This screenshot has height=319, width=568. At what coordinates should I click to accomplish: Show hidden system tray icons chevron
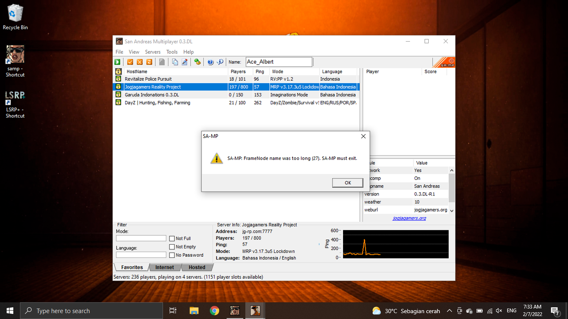pos(449,311)
